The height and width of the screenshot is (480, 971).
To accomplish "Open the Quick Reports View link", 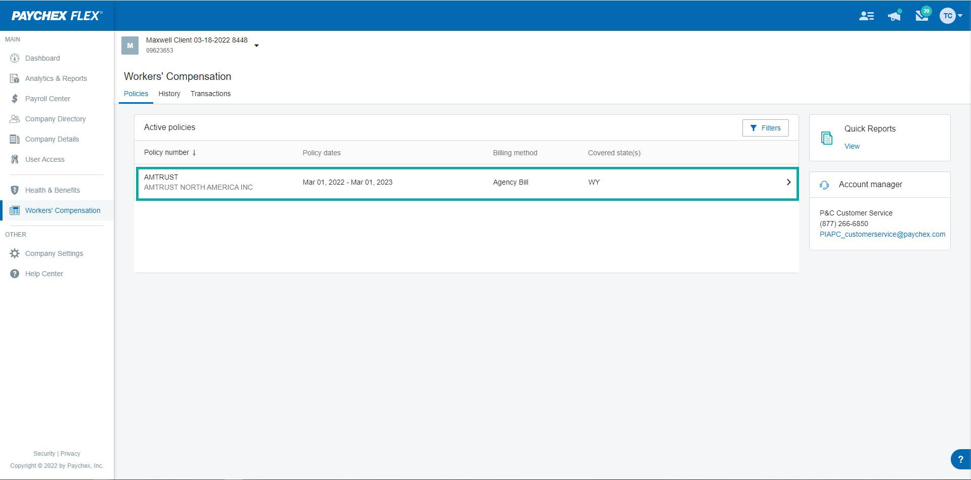I will 852,146.
